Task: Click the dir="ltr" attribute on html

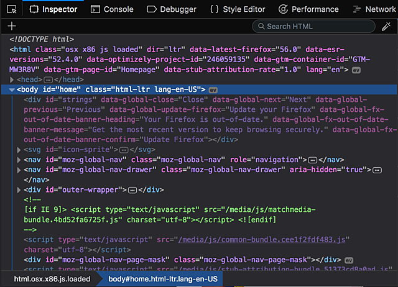Action: click(166, 50)
